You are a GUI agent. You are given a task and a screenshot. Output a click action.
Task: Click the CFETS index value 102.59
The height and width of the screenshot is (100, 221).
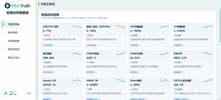coord(178,85)
